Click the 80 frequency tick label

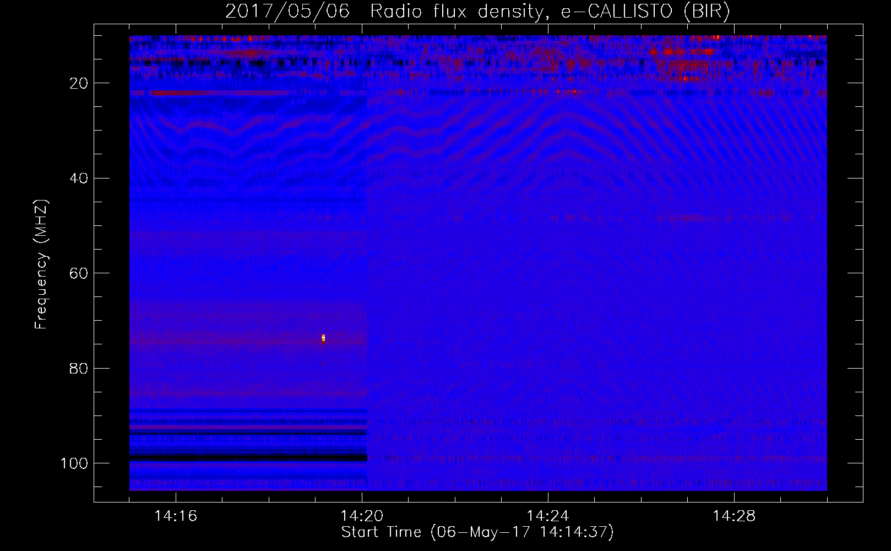[x=79, y=368]
